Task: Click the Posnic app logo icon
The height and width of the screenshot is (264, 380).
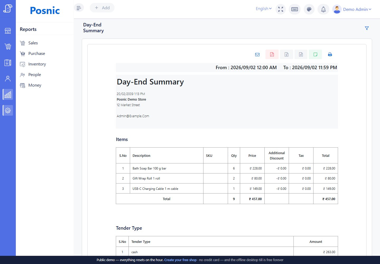Action: [x=8, y=8]
